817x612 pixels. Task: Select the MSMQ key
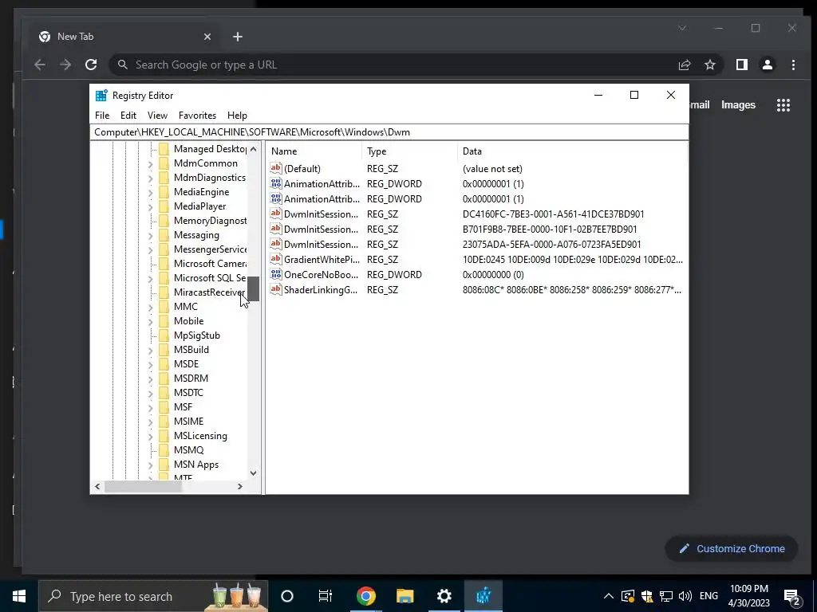tap(188, 450)
